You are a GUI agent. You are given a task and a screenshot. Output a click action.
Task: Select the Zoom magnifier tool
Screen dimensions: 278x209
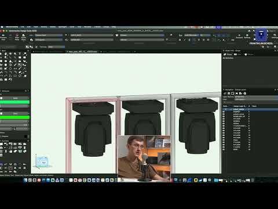click(15, 54)
